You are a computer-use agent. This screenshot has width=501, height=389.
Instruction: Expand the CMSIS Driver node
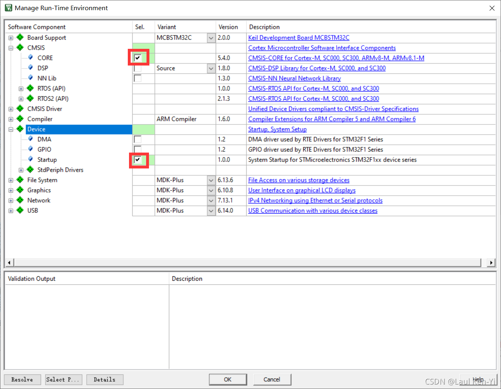[x=11, y=109]
